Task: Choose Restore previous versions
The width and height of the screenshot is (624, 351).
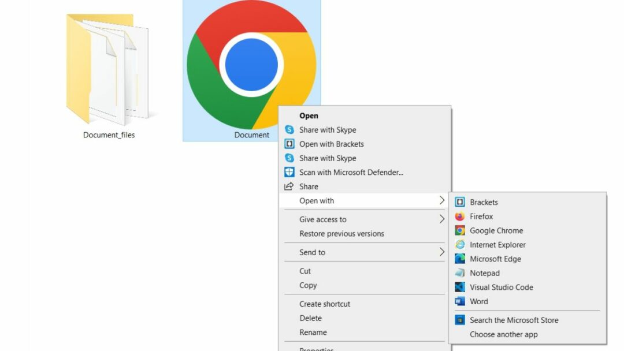Action: tap(341, 234)
